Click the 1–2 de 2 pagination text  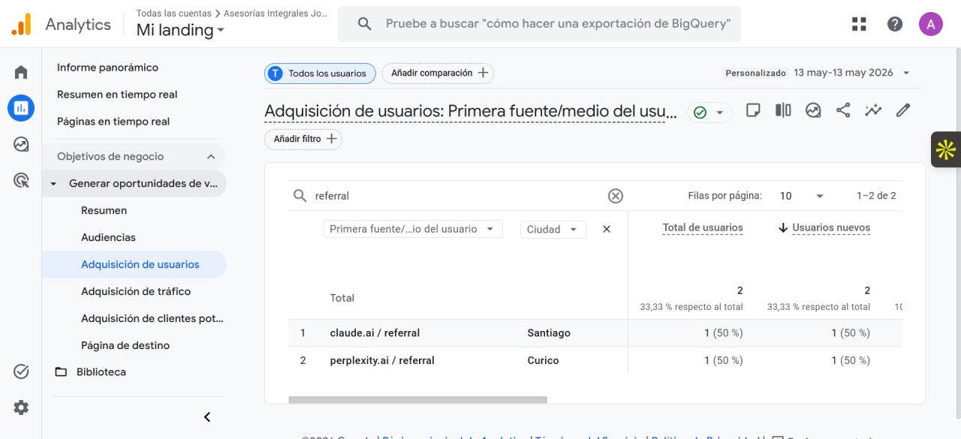pos(876,196)
